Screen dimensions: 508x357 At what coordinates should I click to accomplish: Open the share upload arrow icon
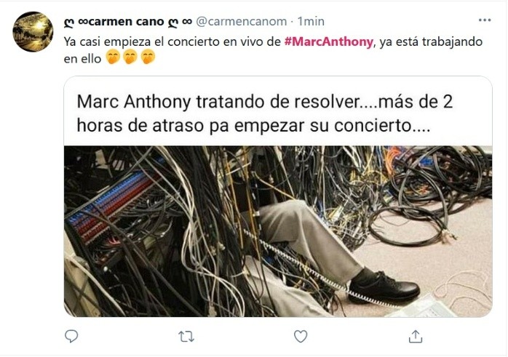pyautogui.click(x=416, y=337)
